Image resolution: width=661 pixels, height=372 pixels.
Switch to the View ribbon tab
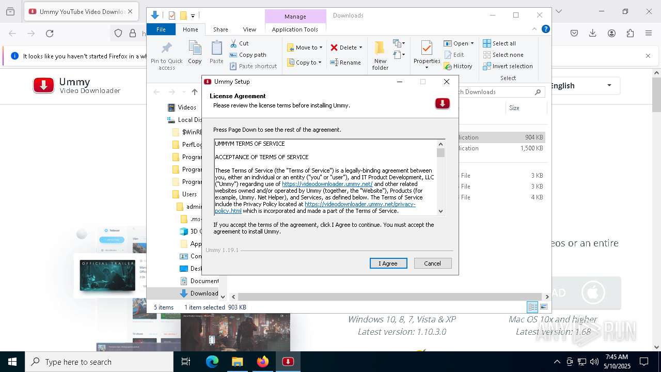click(249, 29)
